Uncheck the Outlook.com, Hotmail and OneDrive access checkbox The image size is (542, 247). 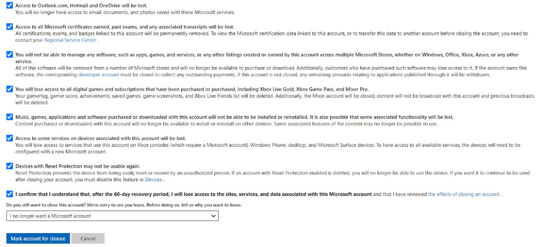point(9,6)
